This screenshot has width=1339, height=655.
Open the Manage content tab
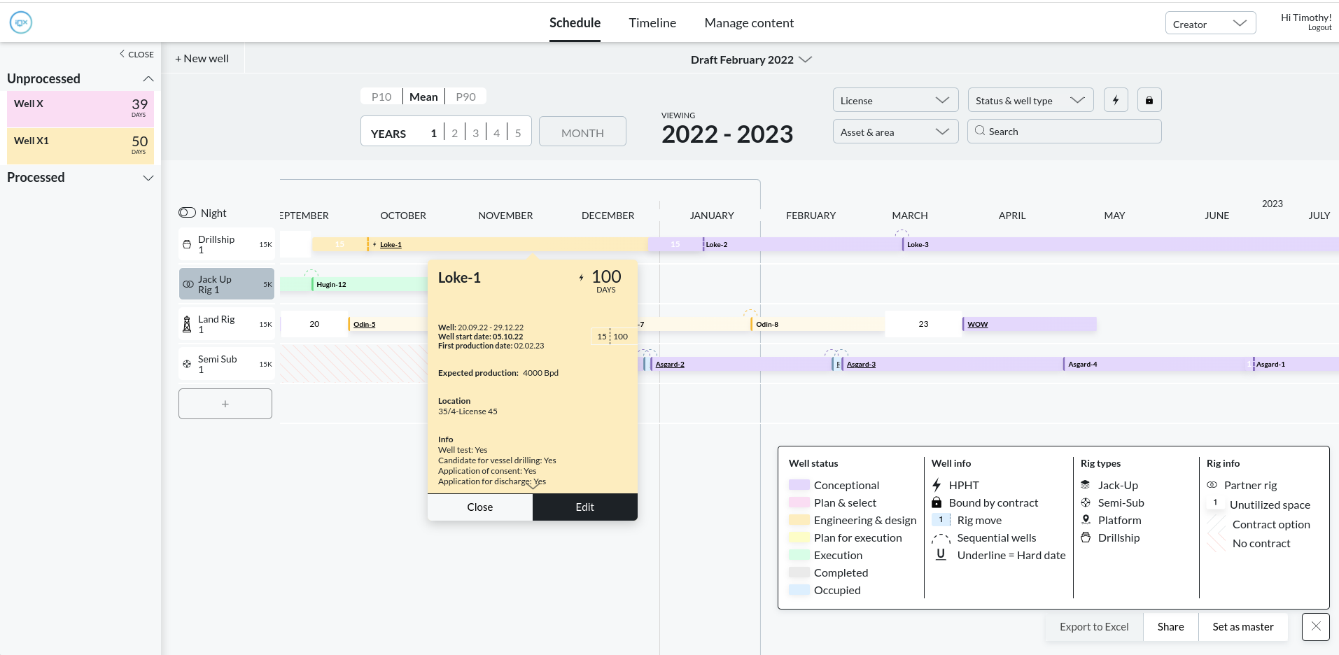tap(749, 22)
